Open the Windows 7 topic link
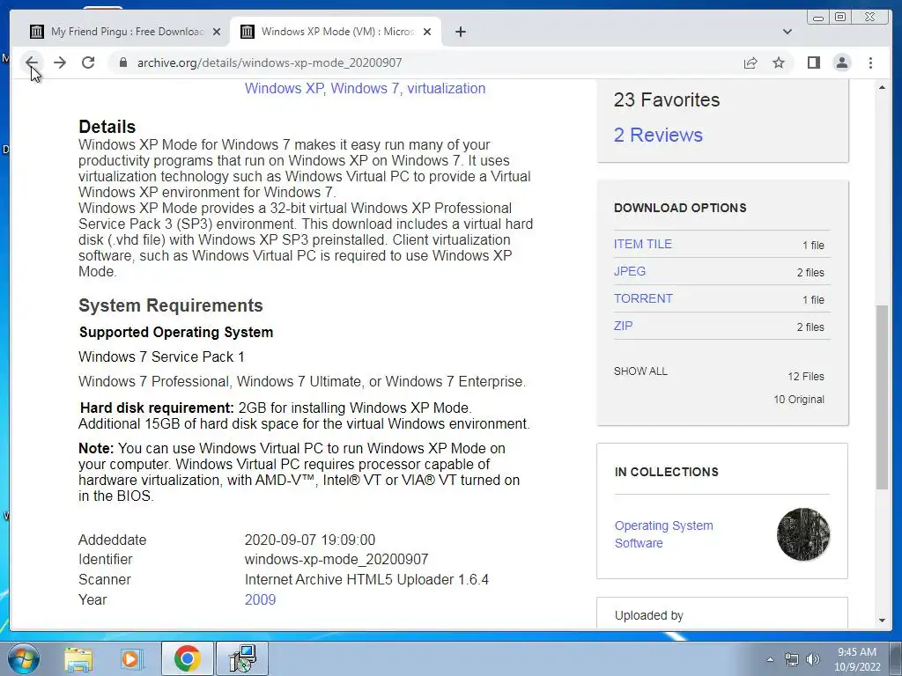The height and width of the screenshot is (676, 902). (365, 89)
